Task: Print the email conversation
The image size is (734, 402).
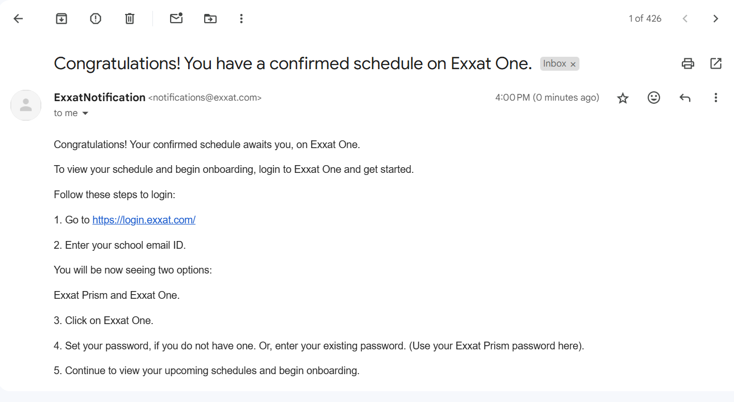Action: pos(688,63)
